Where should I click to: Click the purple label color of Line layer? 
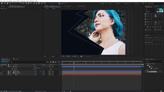pos(9,66)
